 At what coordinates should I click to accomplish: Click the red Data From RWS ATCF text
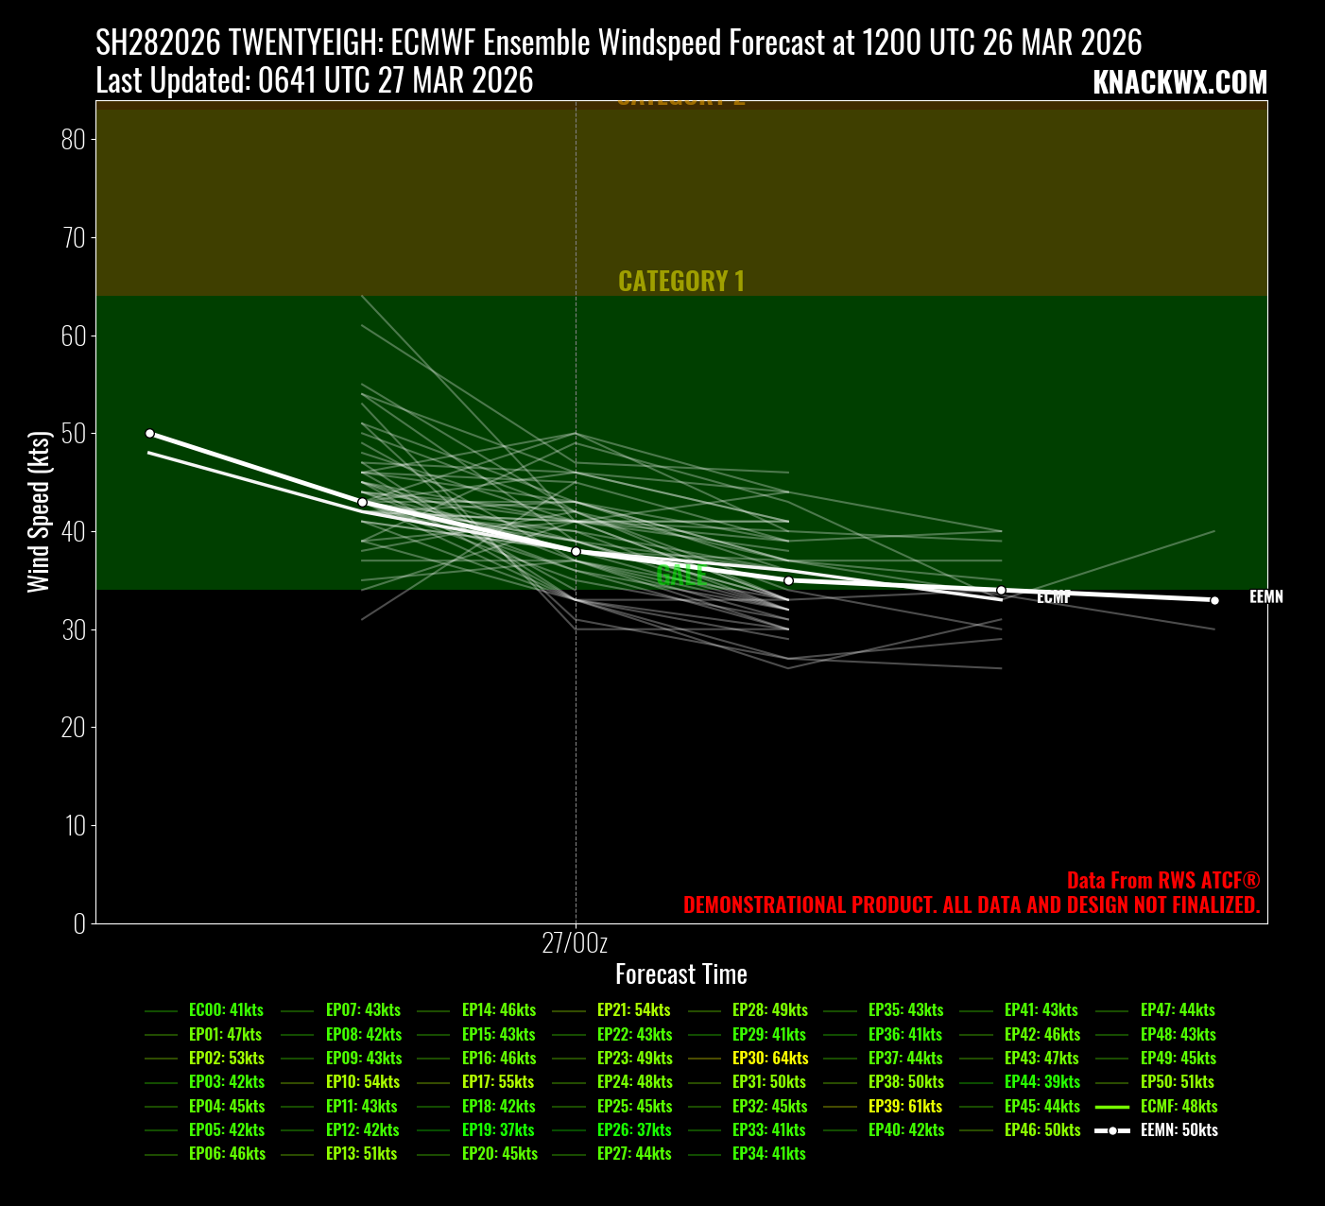[1162, 880]
